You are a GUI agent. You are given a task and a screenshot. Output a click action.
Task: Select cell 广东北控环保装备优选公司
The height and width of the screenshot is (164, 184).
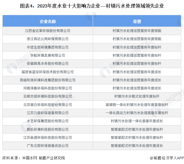(x=48, y=146)
